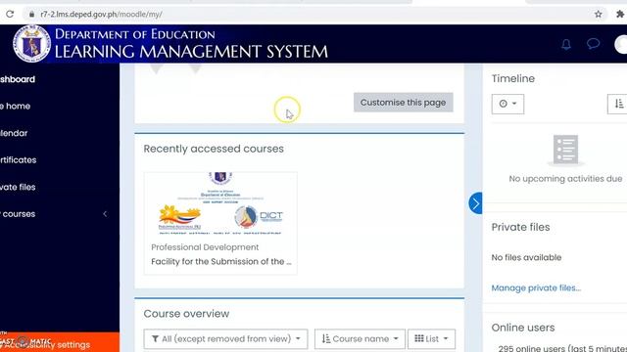Click the 295 online users text

(562, 348)
